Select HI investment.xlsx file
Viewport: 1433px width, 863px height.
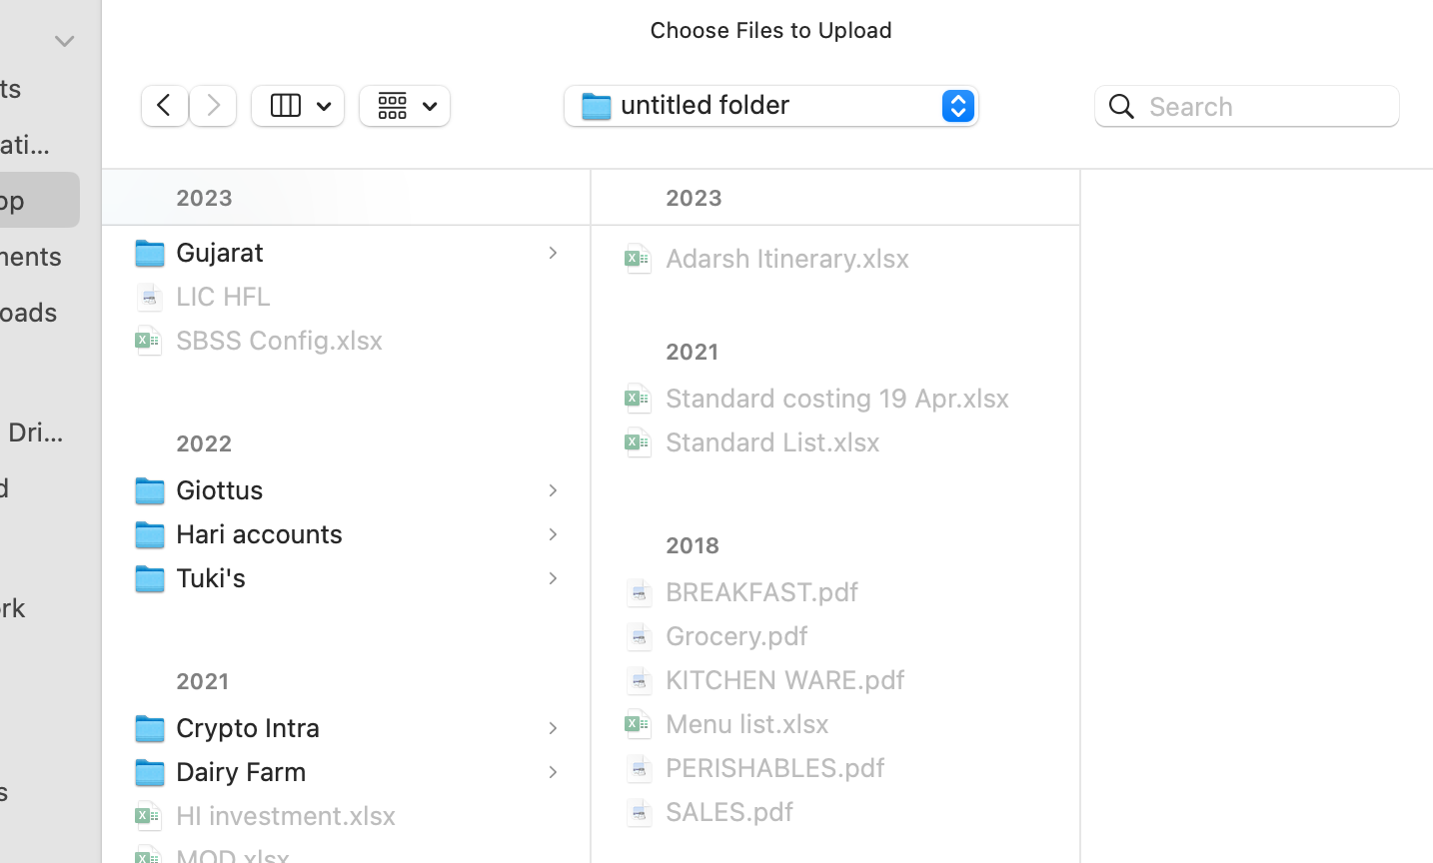(x=286, y=816)
